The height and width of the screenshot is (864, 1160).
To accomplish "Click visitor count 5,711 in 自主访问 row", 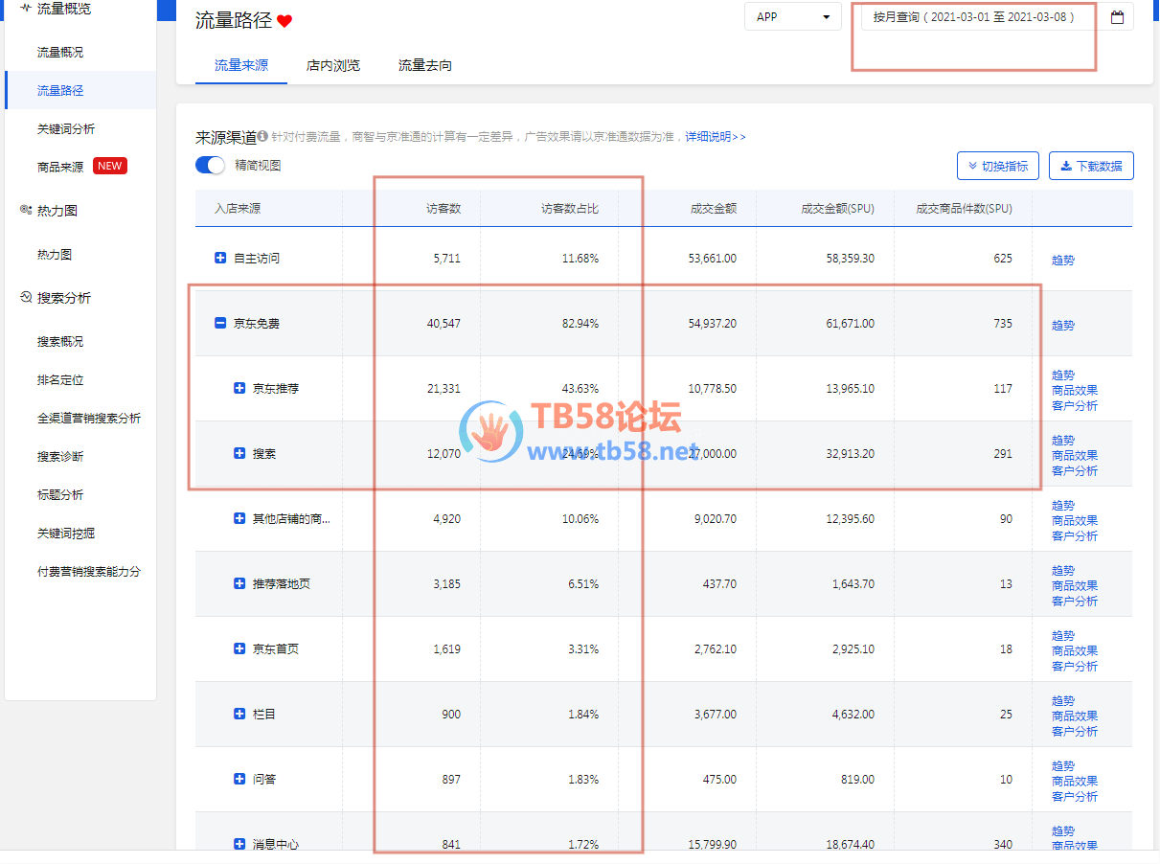I will click(x=446, y=259).
